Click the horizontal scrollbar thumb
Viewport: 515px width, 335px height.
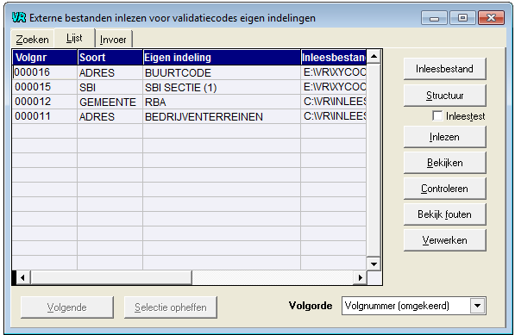click(x=111, y=278)
